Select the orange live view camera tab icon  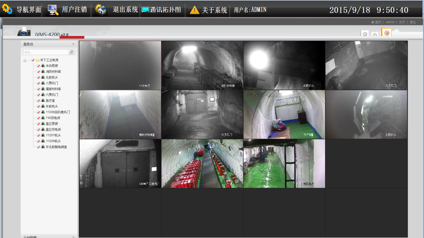[386, 33]
